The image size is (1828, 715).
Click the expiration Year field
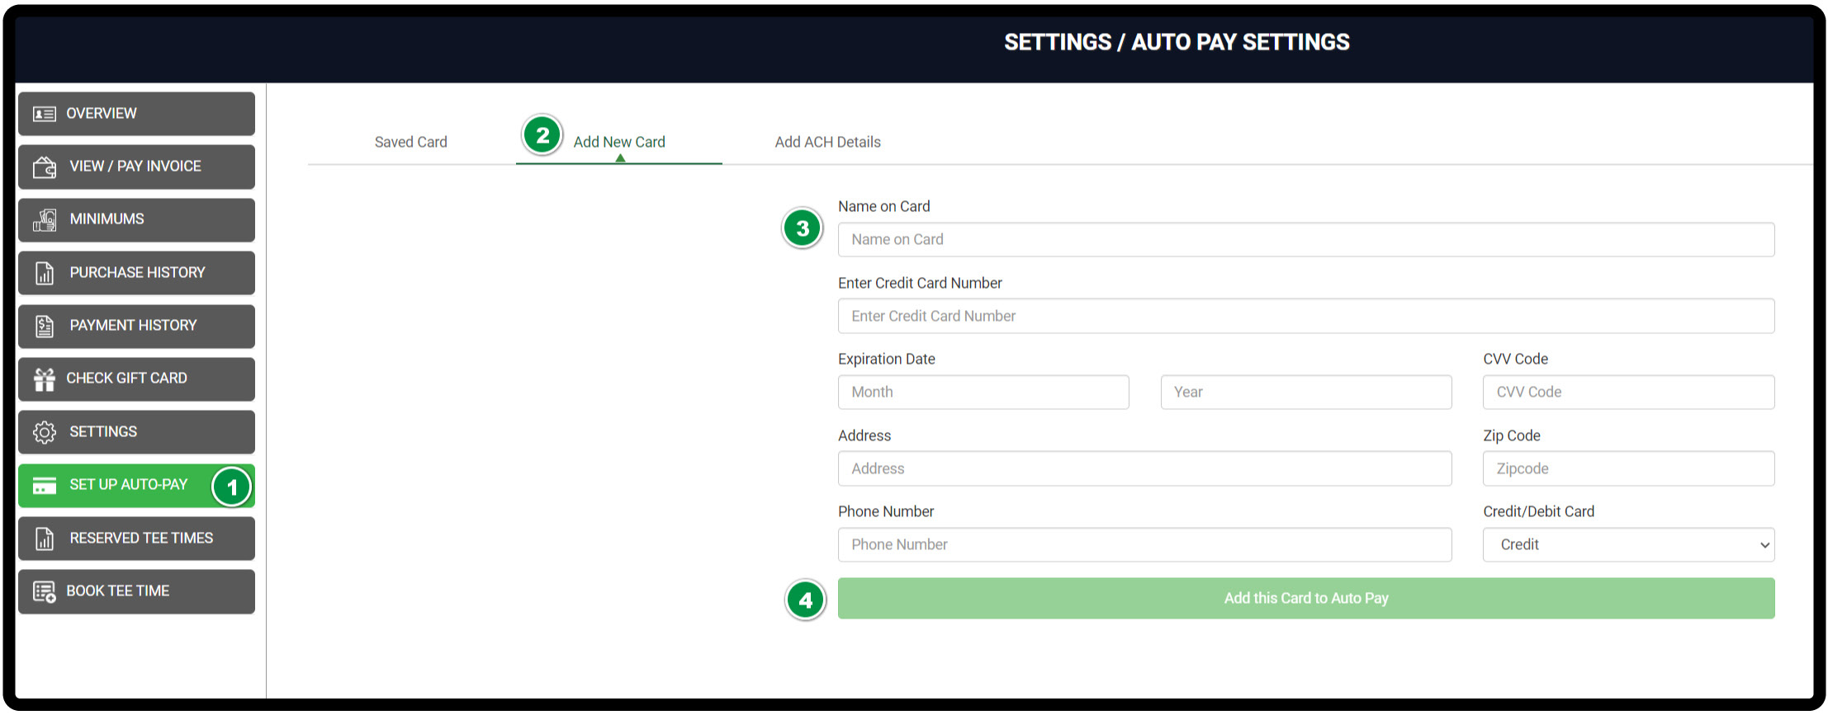(1306, 392)
